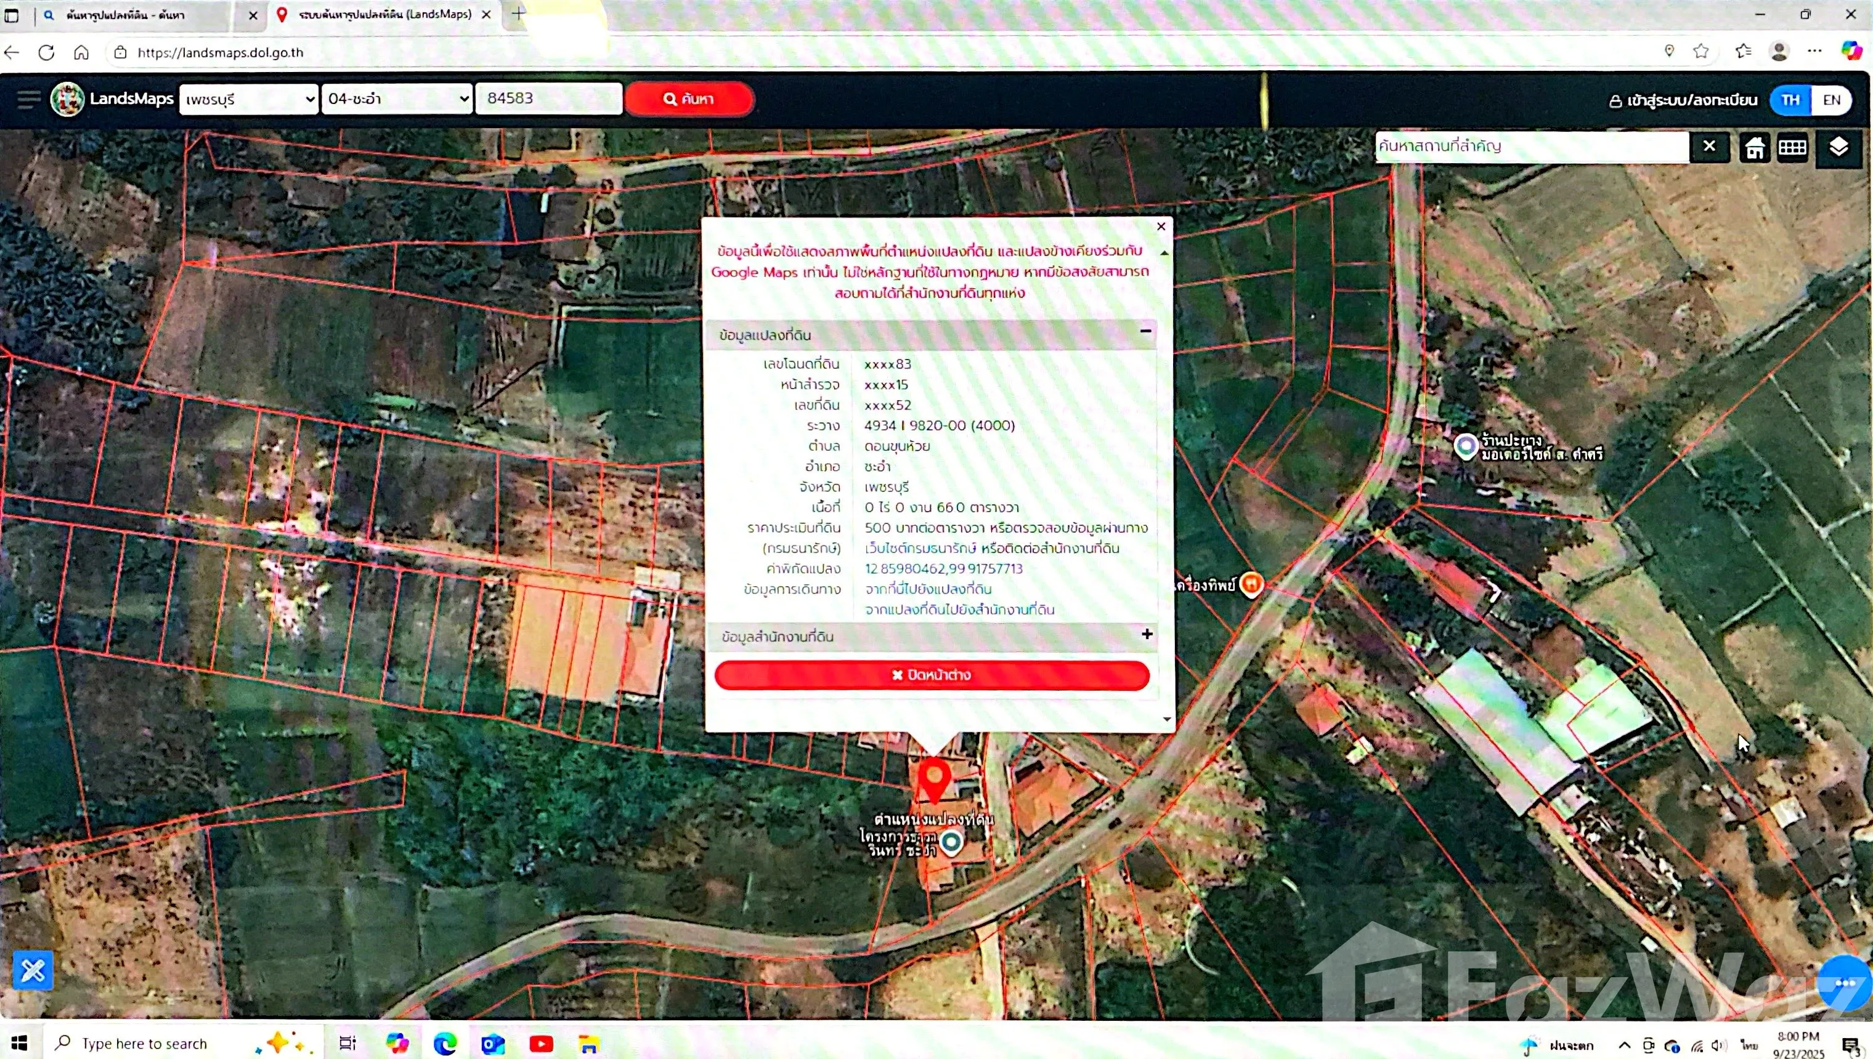
Task: Switch language to EN
Action: click(x=1832, y=100)
